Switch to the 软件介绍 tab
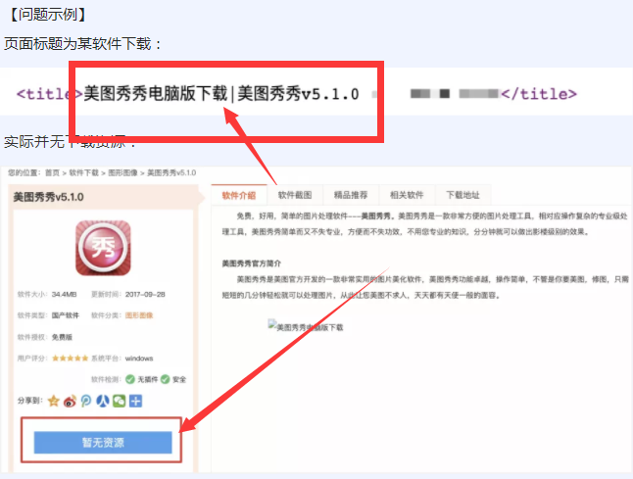 pyautogui.click(x=239, y=196)
